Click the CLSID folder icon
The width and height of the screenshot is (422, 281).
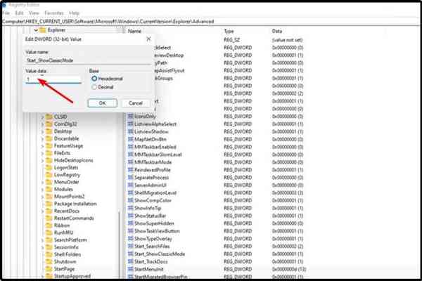click(x=49, y=117)
